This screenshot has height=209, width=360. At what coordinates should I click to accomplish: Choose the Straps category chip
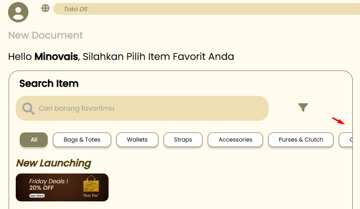point(183,140)
